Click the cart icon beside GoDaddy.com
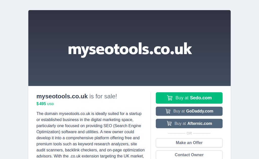 coord(168,111)
